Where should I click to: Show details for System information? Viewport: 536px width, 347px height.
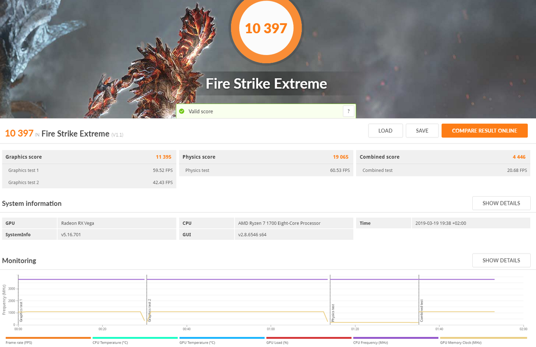501,203
